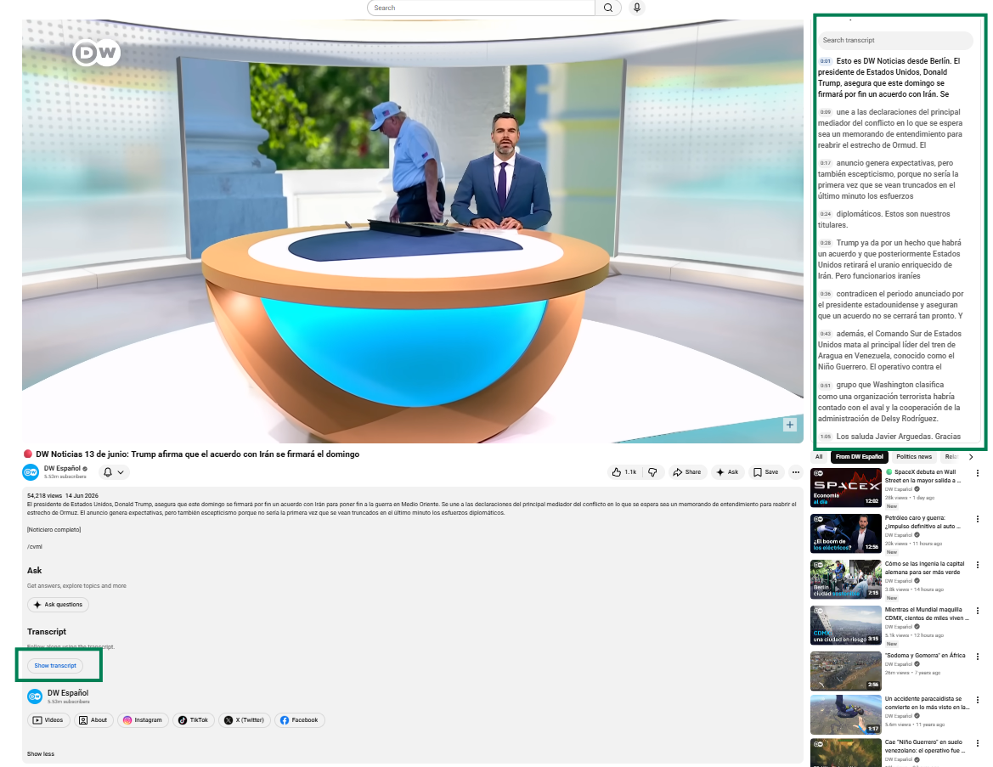Click the video player frame

(412, 230)
